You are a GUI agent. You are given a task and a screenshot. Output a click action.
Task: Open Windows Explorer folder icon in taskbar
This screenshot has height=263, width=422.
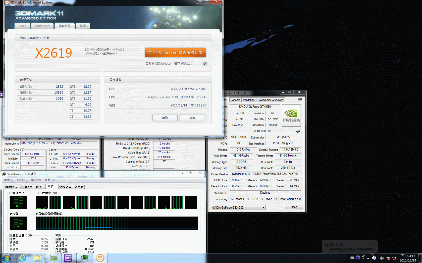38,258
